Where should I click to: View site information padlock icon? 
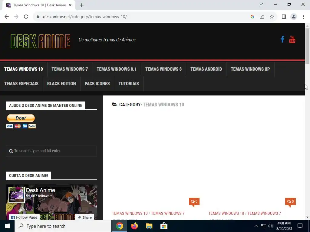[x=38, y=17]
